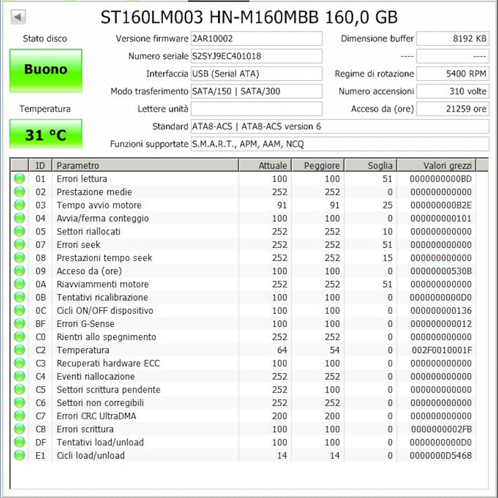Click the Peggiore column header
Screen dimensions: 498x498
(318, 165)
